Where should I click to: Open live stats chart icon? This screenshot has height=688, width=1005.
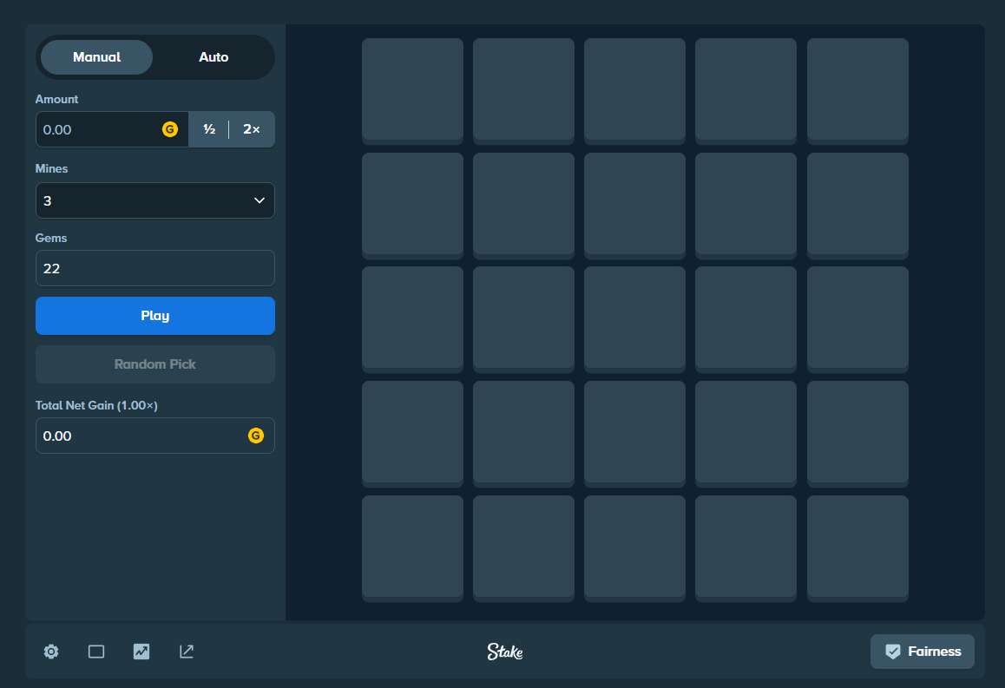click(141, 652)
